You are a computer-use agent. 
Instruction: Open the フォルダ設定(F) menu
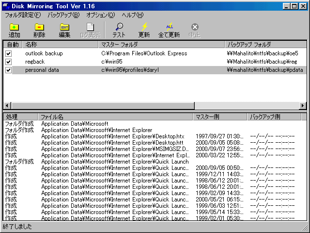pyautogui.click(x=23, y=15)
